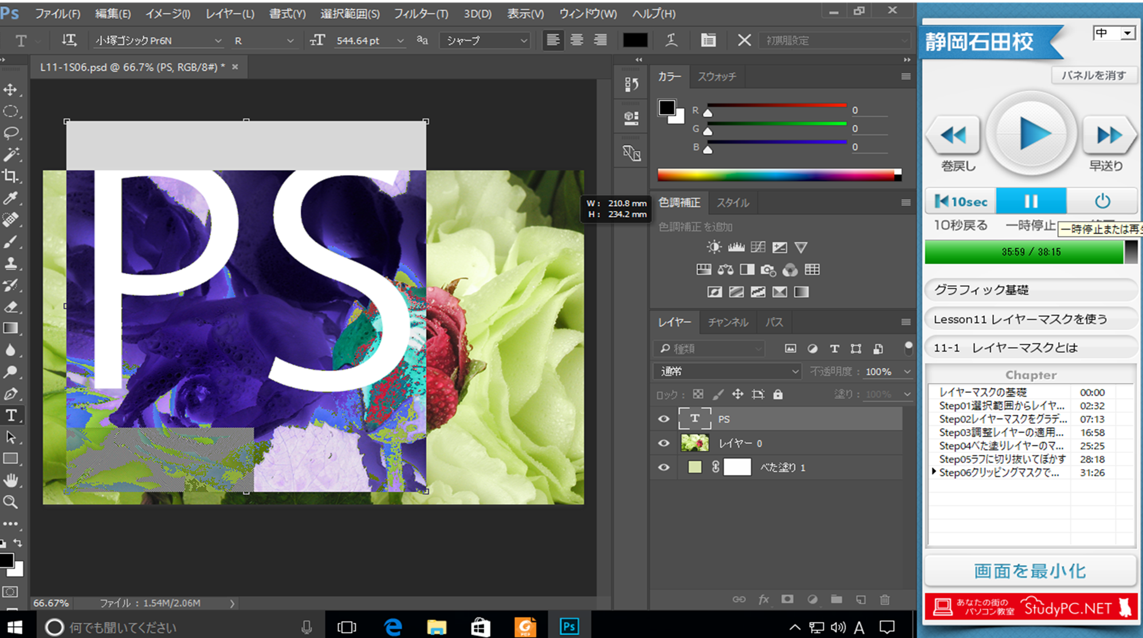The width and height of the screenshot is (1143, 638).
Task: Select the Eraser tool
Action: (x=10, y=307)
